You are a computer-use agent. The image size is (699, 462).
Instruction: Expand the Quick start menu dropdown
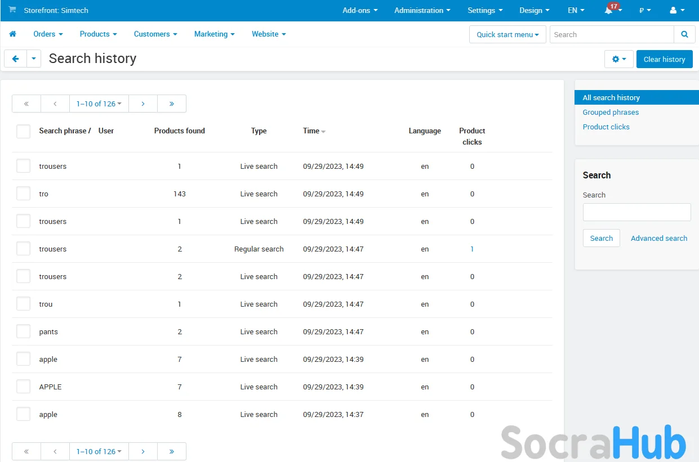pos(507,34)
